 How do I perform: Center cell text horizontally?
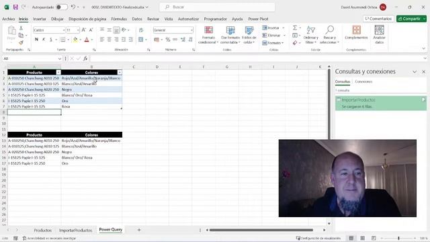point(109,40)
